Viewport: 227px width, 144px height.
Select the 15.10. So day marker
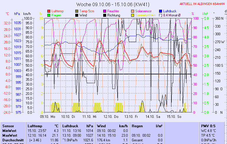tap(173, 116)
